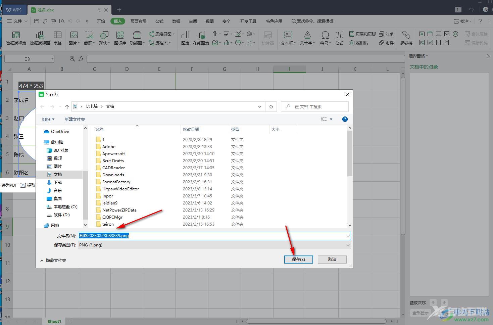Click the 照相机 camera button
The image size is (493, 325).
(x=358, y=43)
